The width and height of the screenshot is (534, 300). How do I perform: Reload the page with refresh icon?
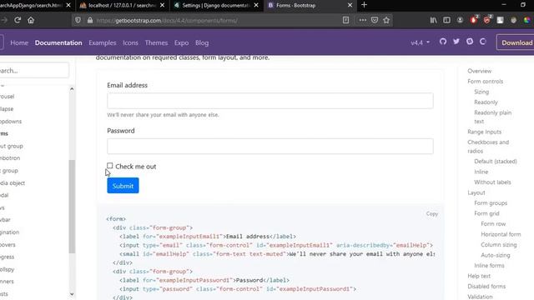pos(18,20)
